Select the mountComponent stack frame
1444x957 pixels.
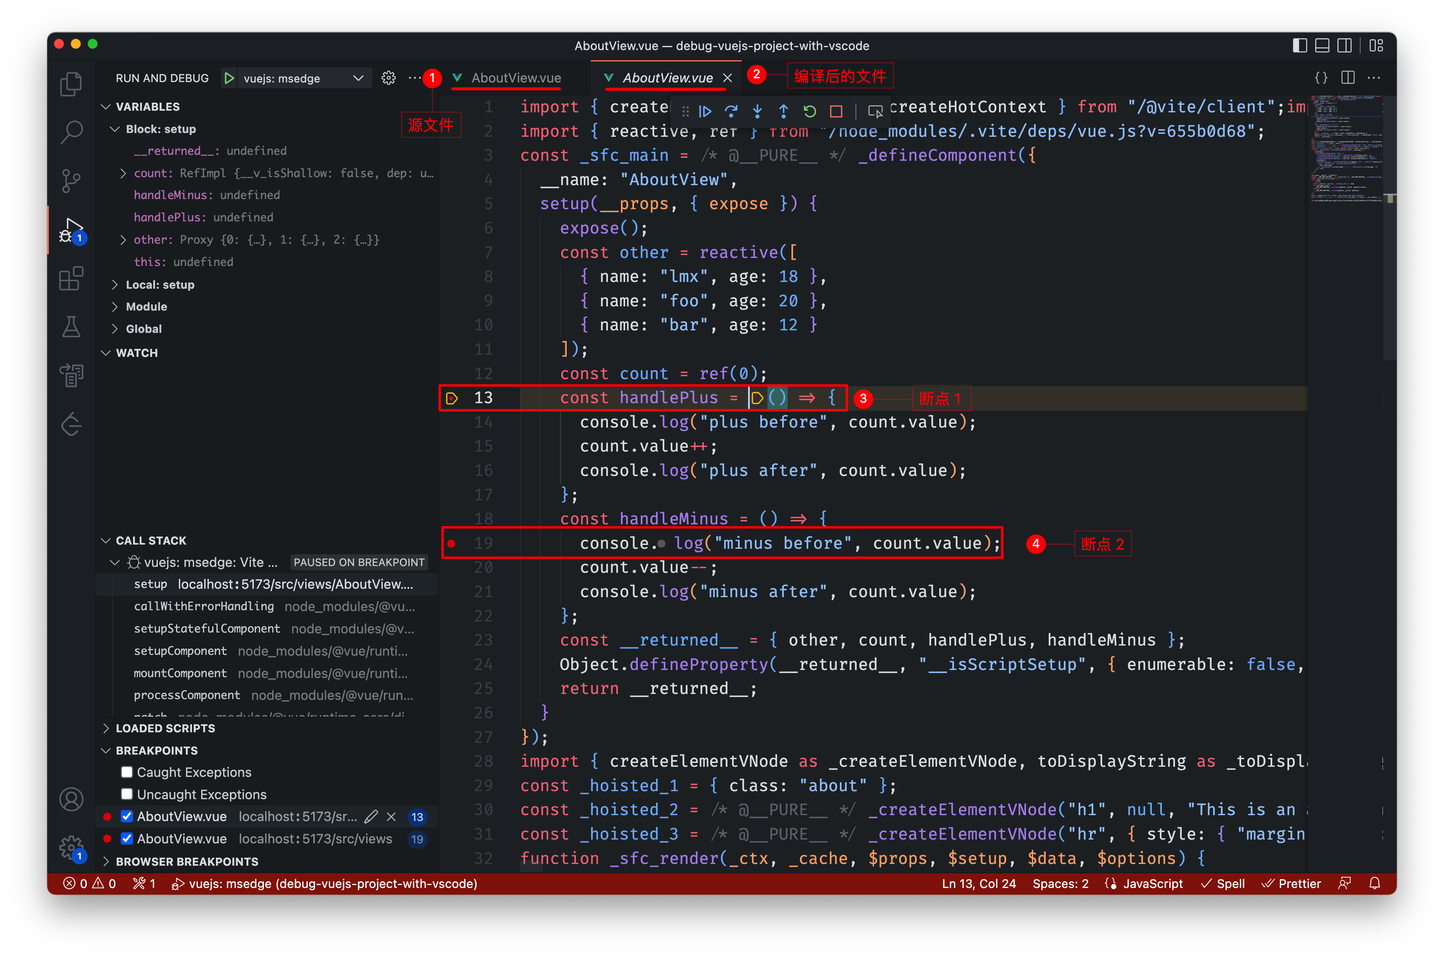point(267,673)
